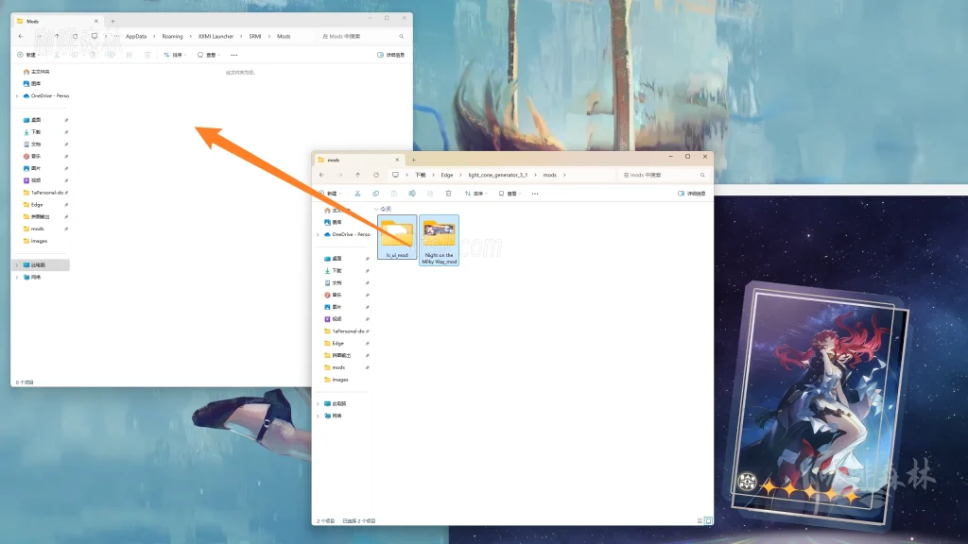Click the Cut icon in mods window toolbar
968x544 pixels.
(357, 194)
